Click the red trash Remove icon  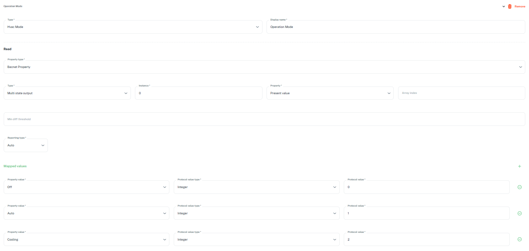pos(510,6)
